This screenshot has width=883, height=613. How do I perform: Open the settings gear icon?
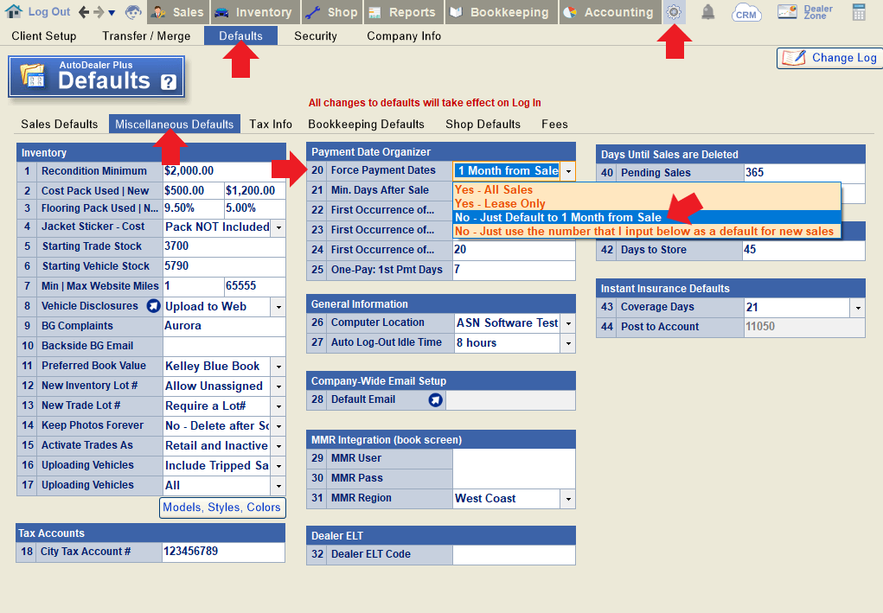674,12
